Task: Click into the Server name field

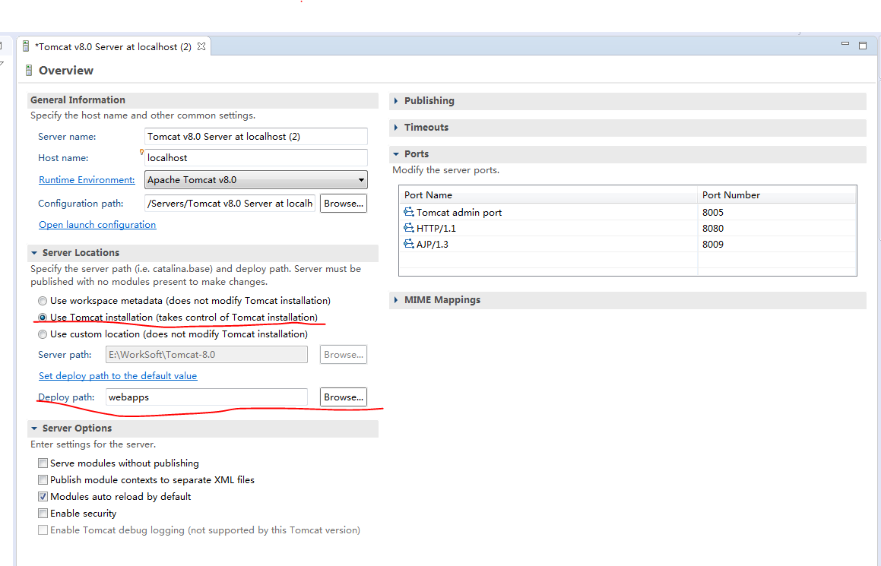Action: [x=256, y=137]
